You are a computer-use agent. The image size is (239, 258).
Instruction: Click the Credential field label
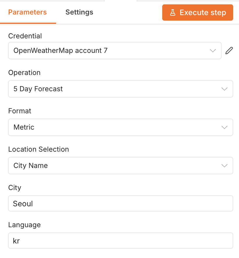[25, 36]
